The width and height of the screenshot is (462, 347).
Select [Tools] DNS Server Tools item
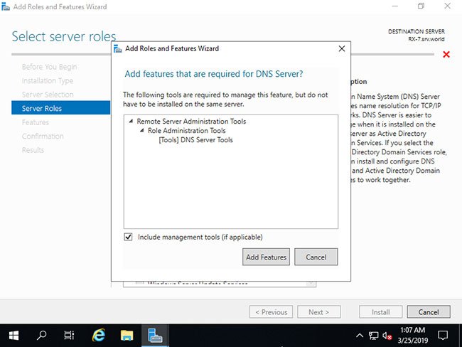[195, 140]
